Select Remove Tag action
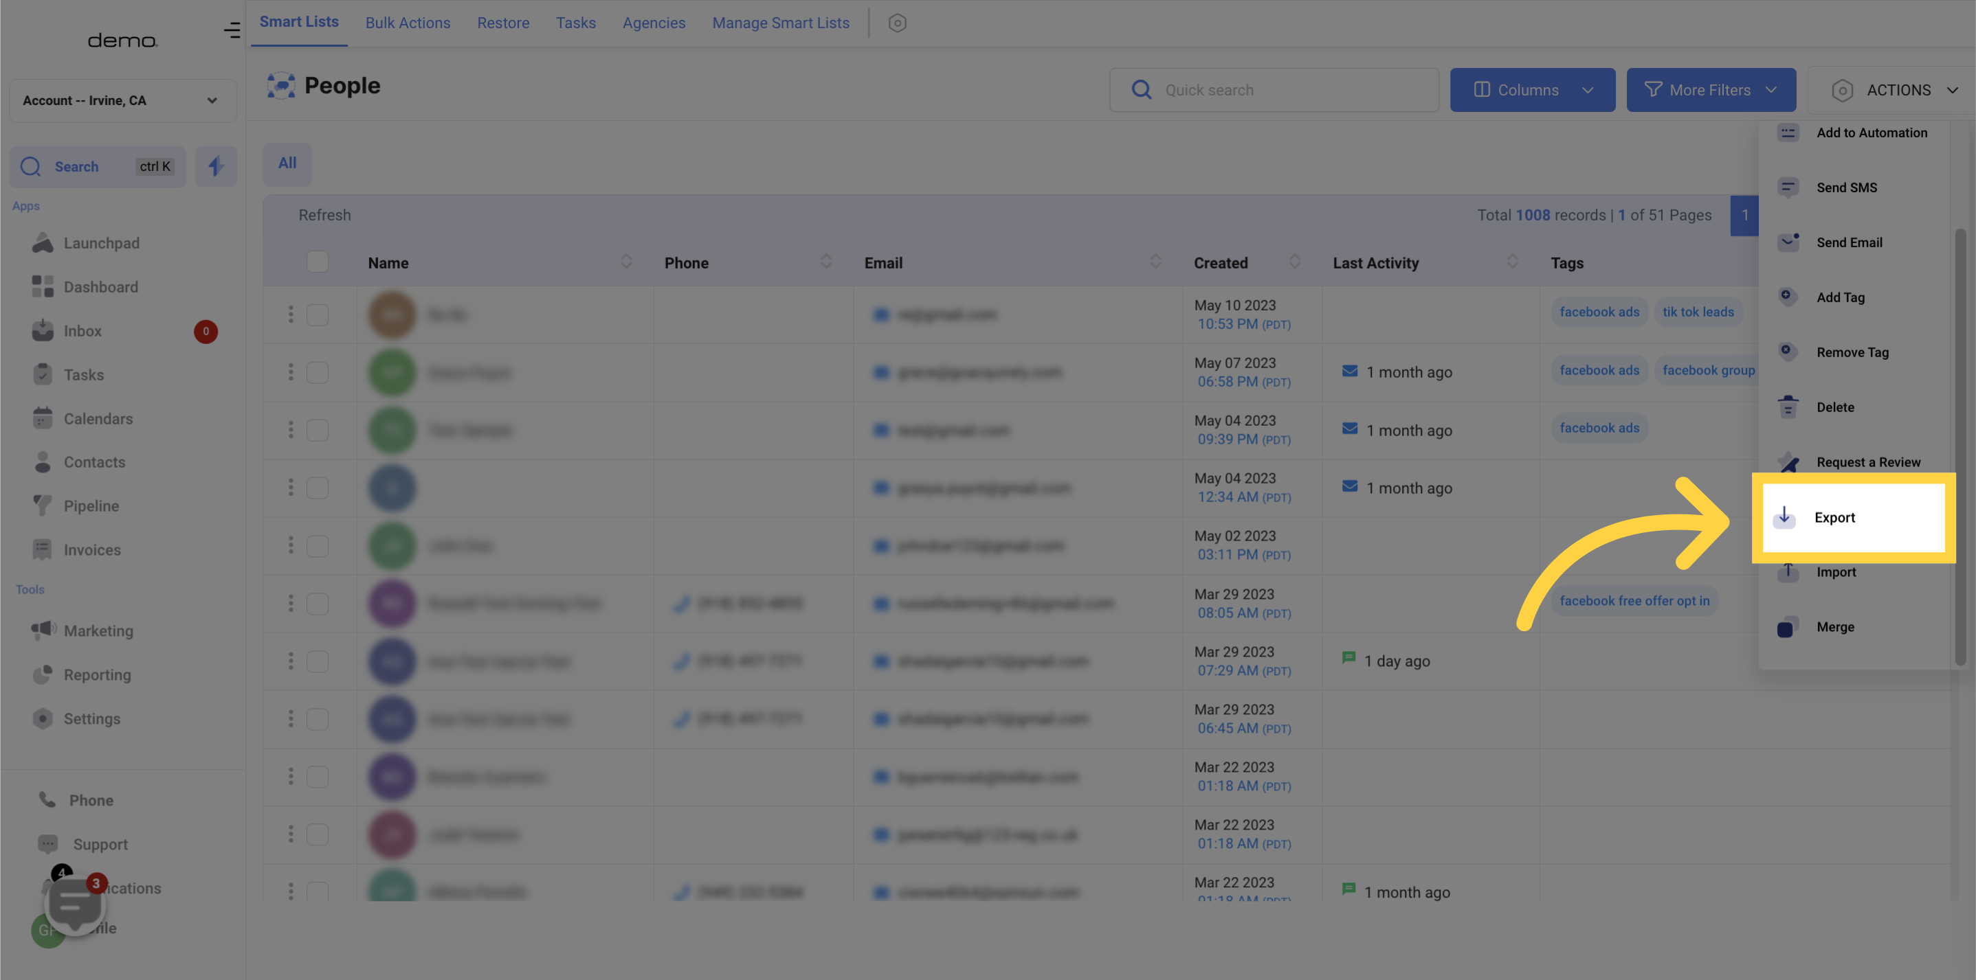This screenshot has width=1976, height=980. (x=1832, y=352)
